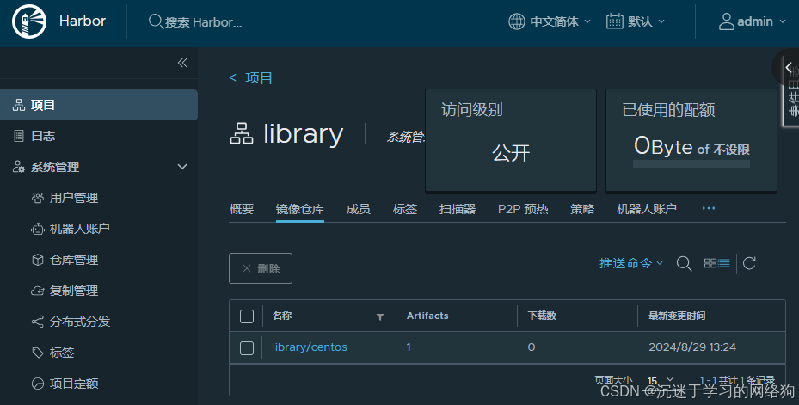Open 项目 in the sidebar

pyautogui.click(x=99, y=105)
